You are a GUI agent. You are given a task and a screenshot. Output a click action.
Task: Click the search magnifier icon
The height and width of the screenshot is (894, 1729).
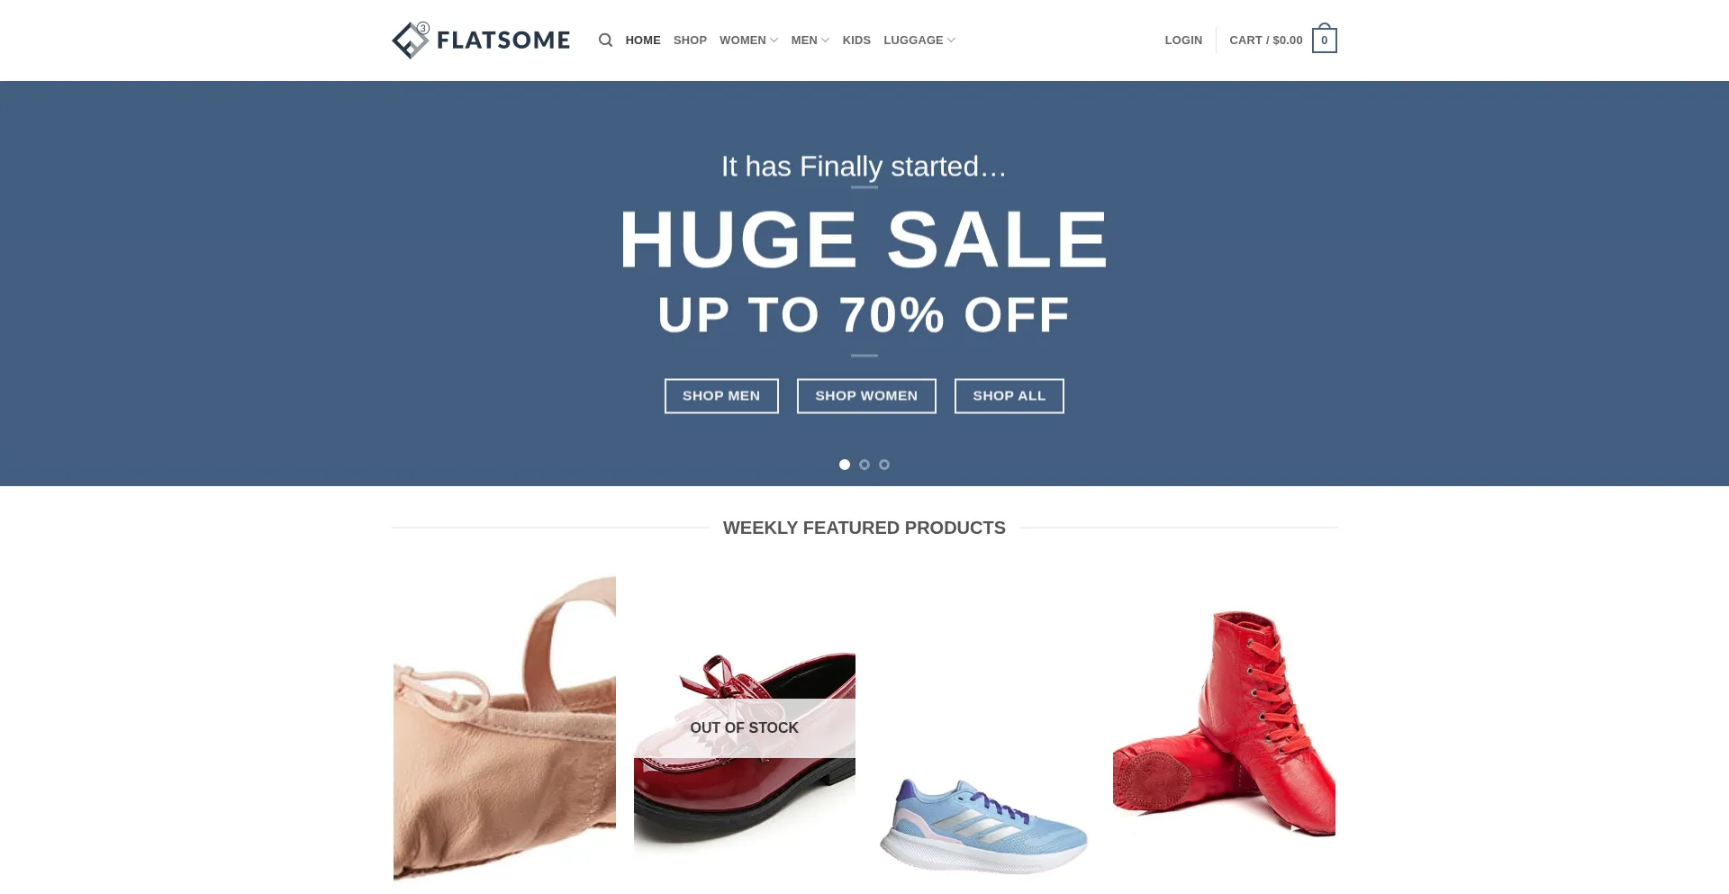pos(605,41)
